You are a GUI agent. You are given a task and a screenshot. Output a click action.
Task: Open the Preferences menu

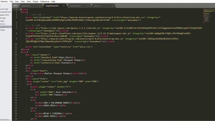coord(45,1)
